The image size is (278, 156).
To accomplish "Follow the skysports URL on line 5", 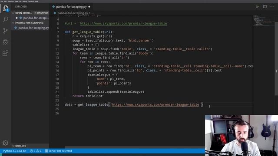I will pyautogui.click(x=123, y=23).
